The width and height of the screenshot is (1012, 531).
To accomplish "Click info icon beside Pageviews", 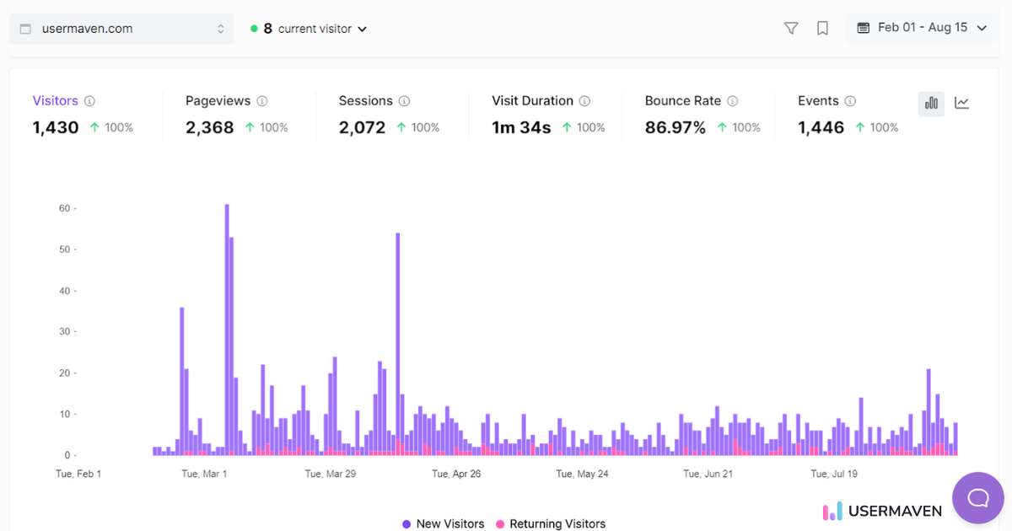I will (262, 101).
